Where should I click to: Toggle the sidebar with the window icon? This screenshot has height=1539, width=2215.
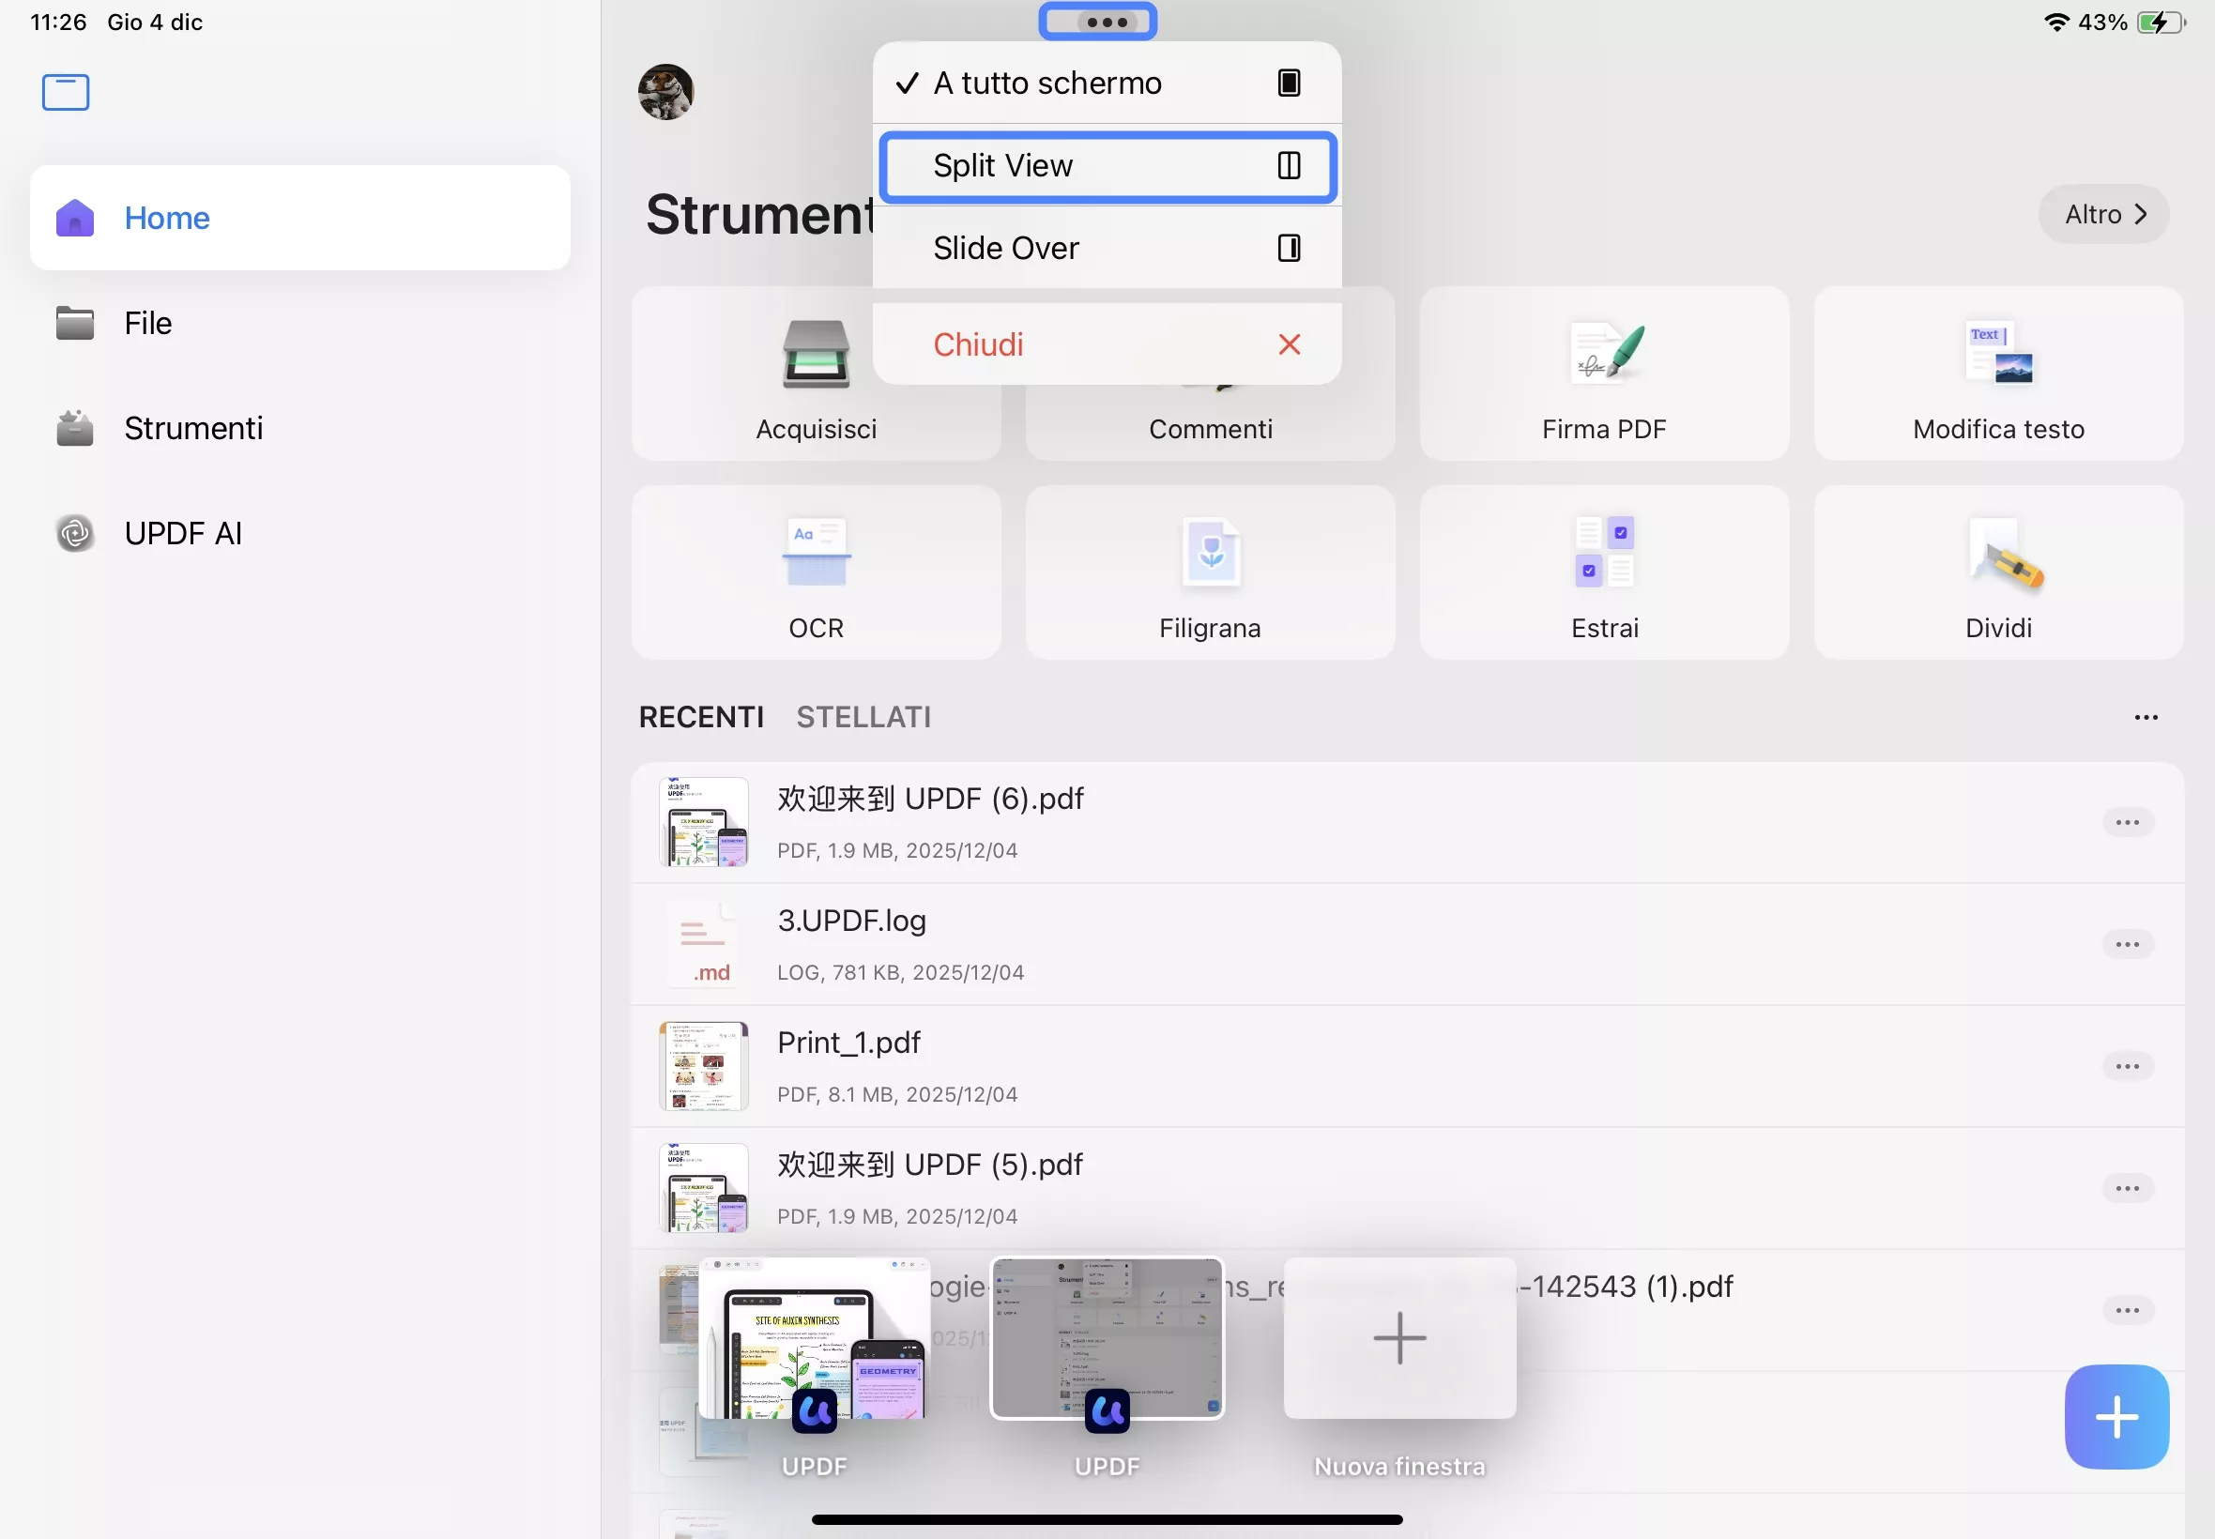65,92
